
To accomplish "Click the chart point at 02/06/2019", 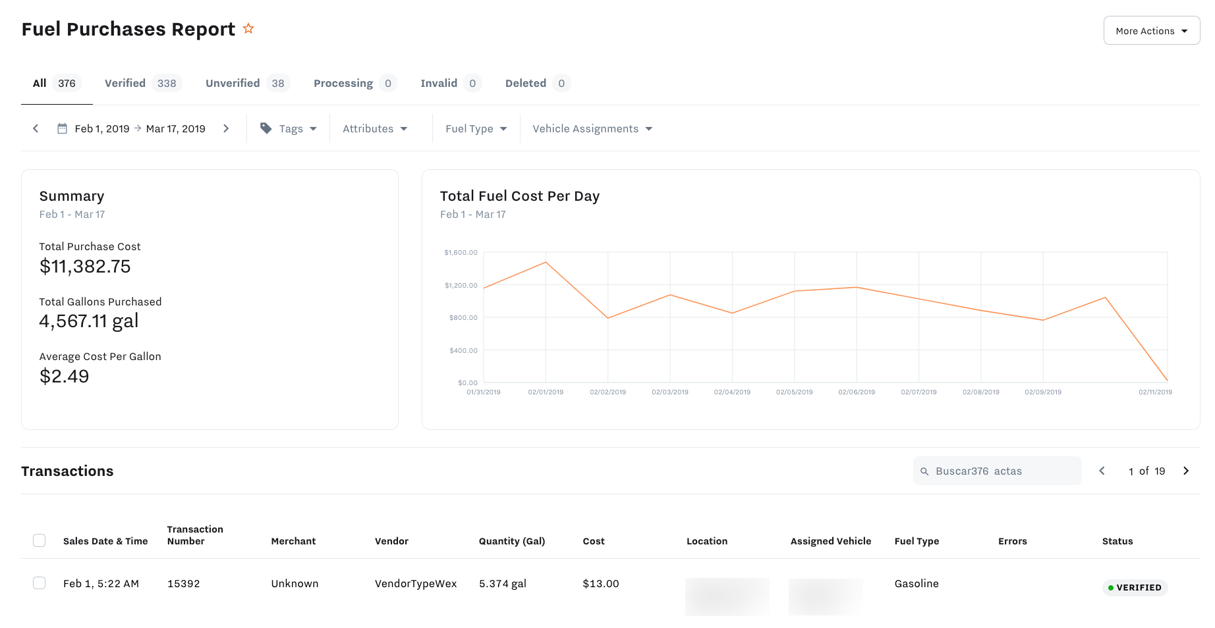I will pyautogui.click(x=857, y=287).
